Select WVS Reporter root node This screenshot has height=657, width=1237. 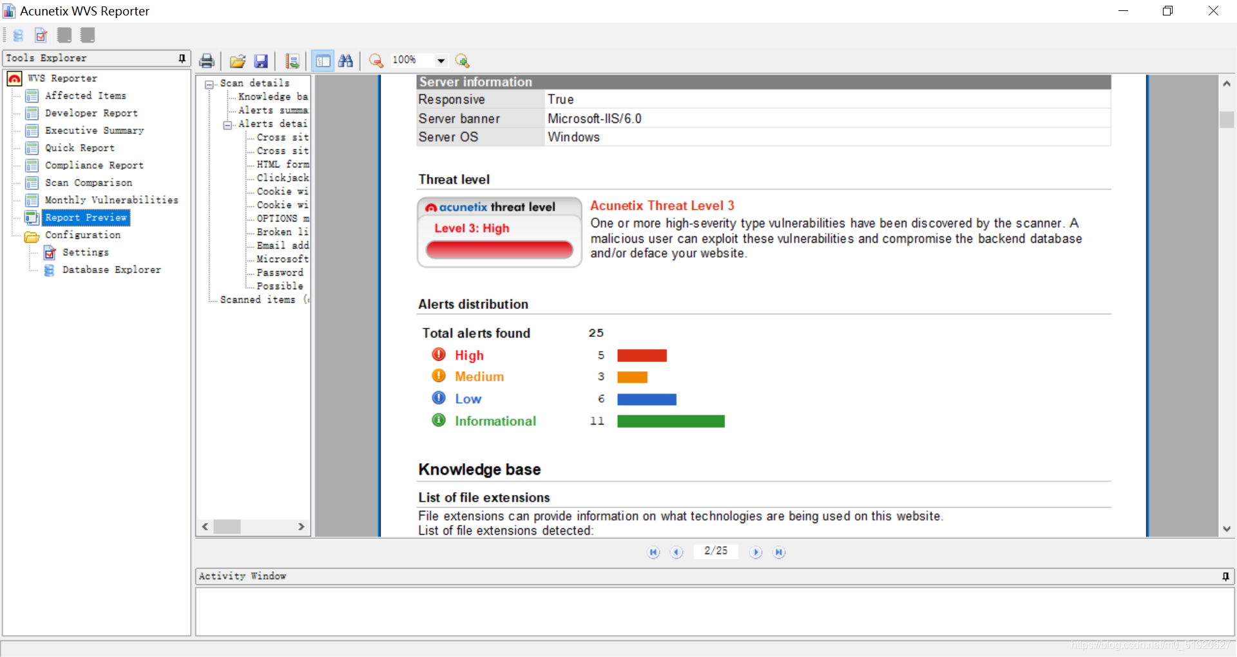coord(62,79)
